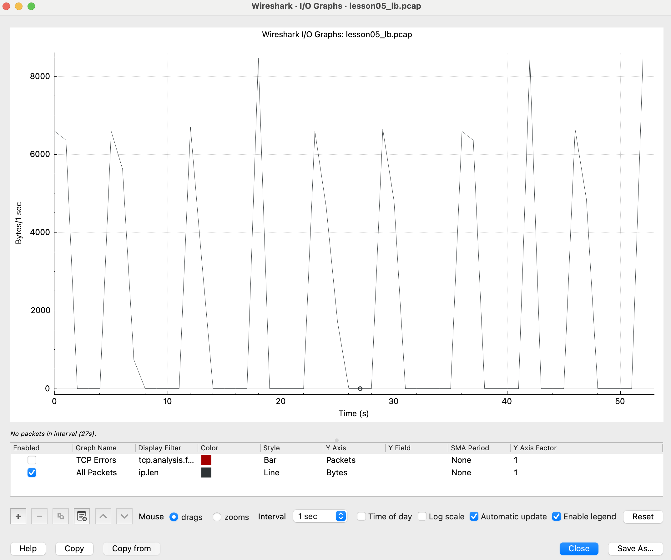Image resolution: width=671 pixels, height=560 pixels.
Task: Move graph down with the down arrow
Action: tap(124, 516)
